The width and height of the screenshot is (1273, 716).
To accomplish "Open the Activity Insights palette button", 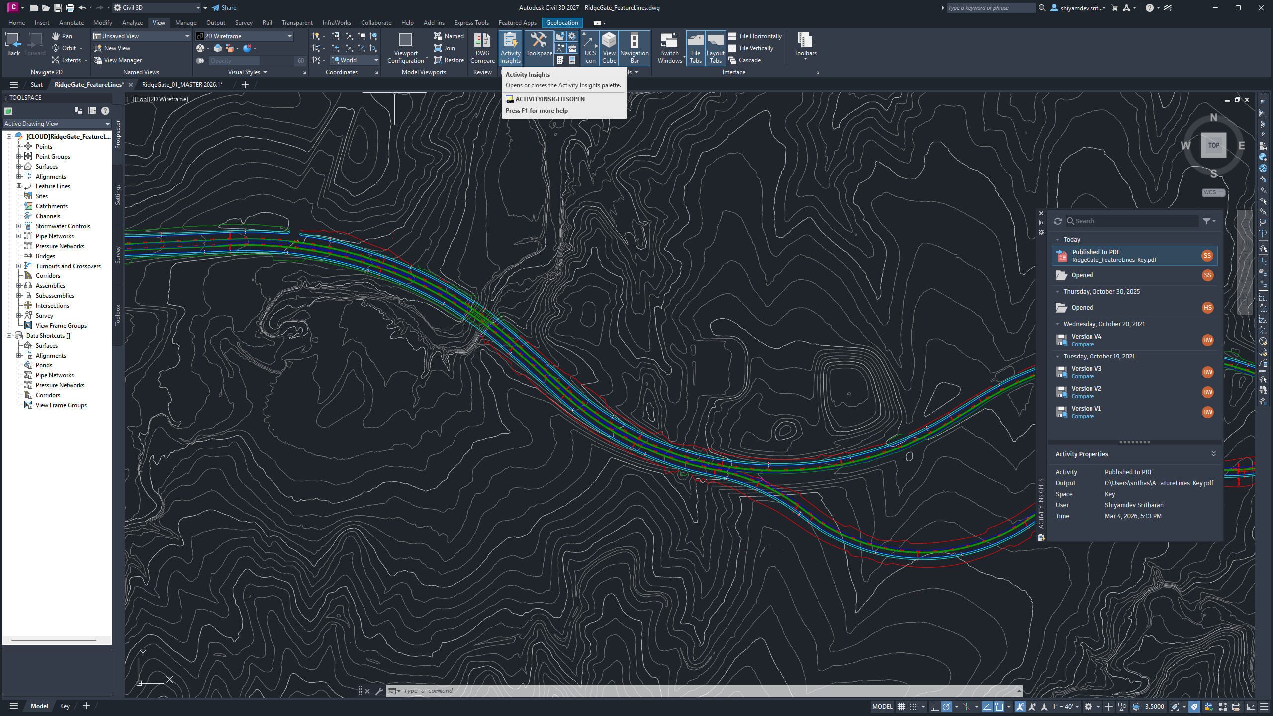I will point(510,48).
